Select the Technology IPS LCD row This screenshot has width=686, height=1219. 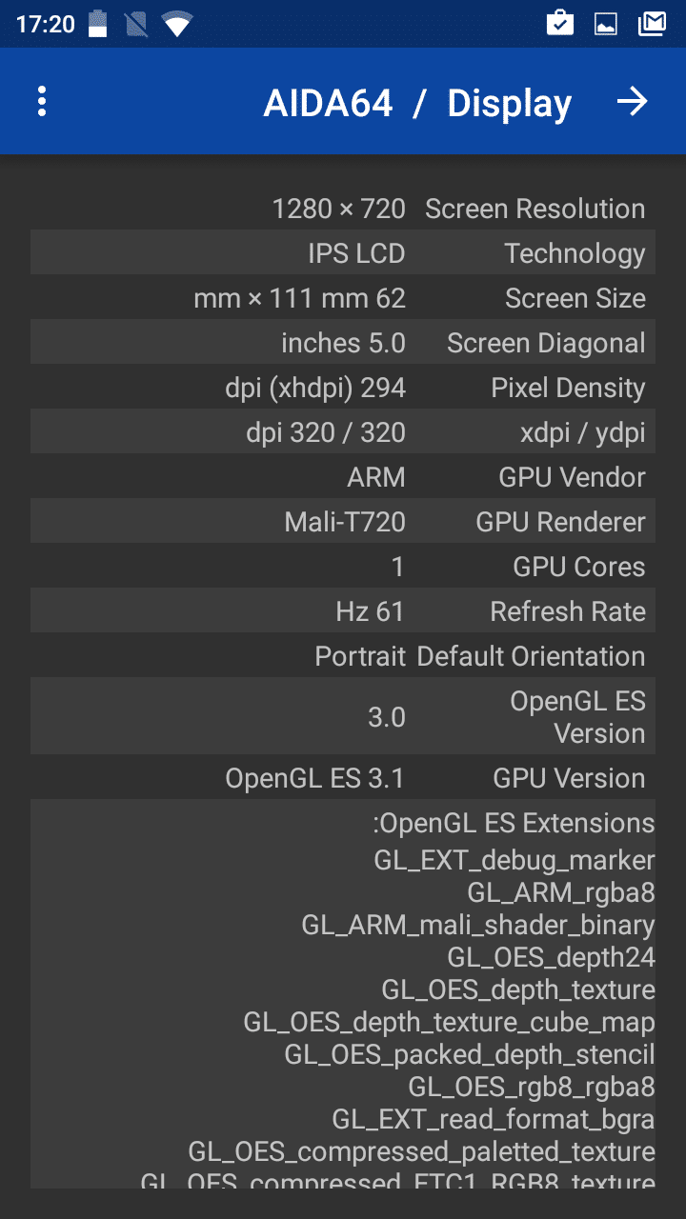tap(343, 253)
